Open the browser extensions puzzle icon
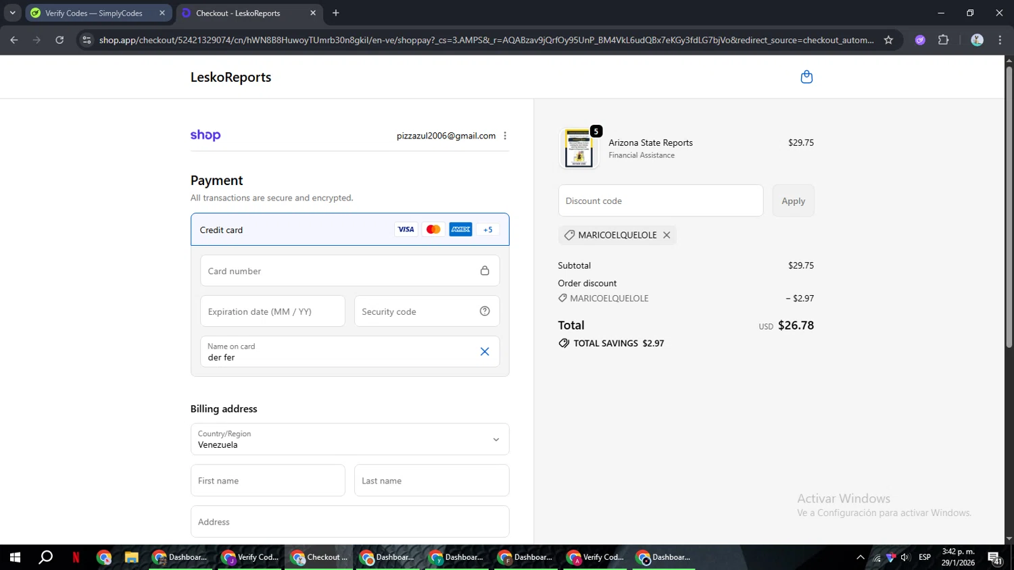Viewport: 1014px width, 570px height. click(x=944, y=40)
